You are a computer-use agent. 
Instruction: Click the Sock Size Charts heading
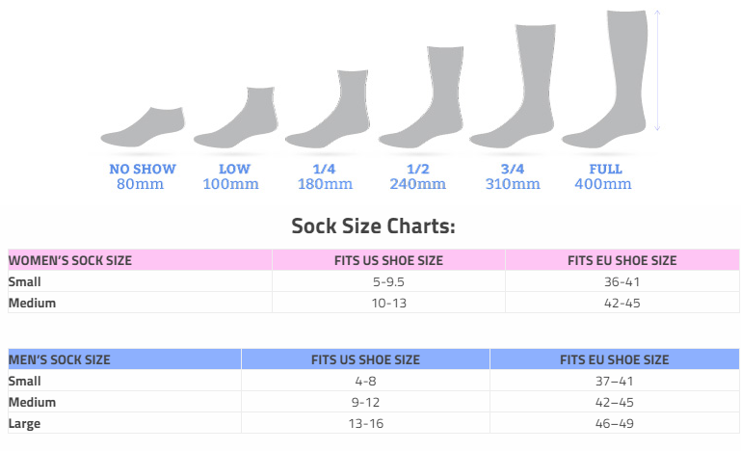pos(373,226)
